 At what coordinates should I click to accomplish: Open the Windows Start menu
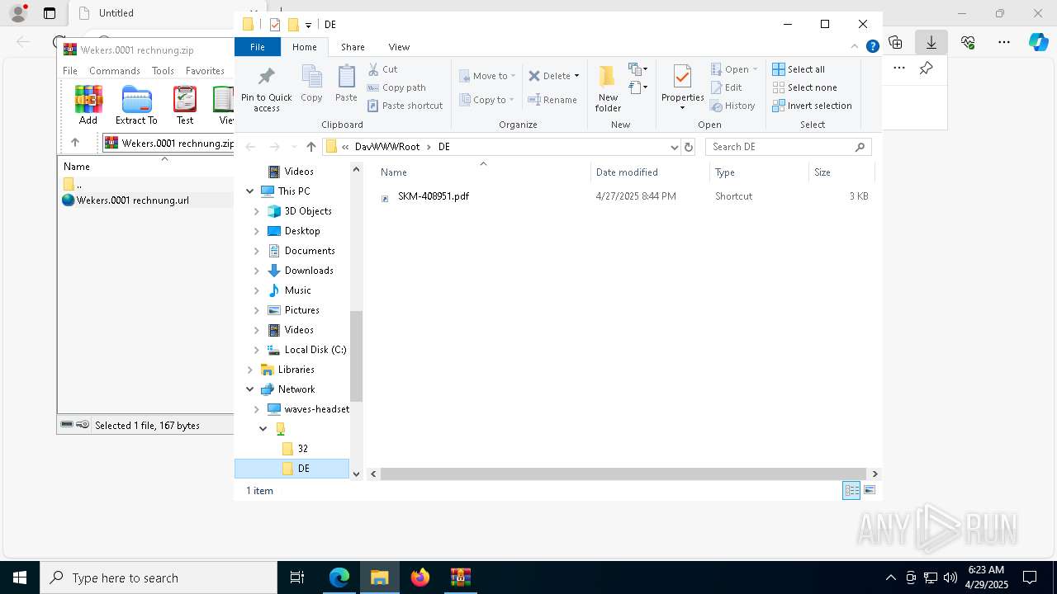tap(20, 577)
